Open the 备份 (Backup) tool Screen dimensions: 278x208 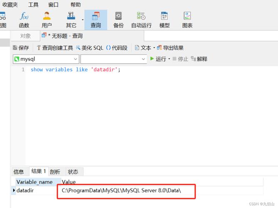click(x=118, y=20)
